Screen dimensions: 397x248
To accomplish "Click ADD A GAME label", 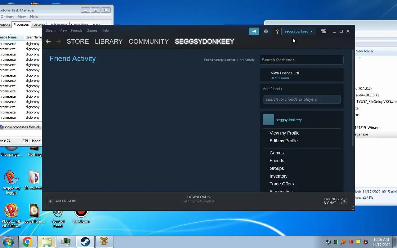I will (66, 201).
